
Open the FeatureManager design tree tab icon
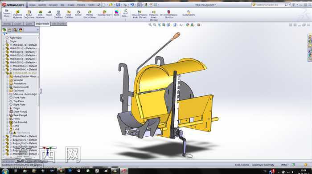click(4, 30)
